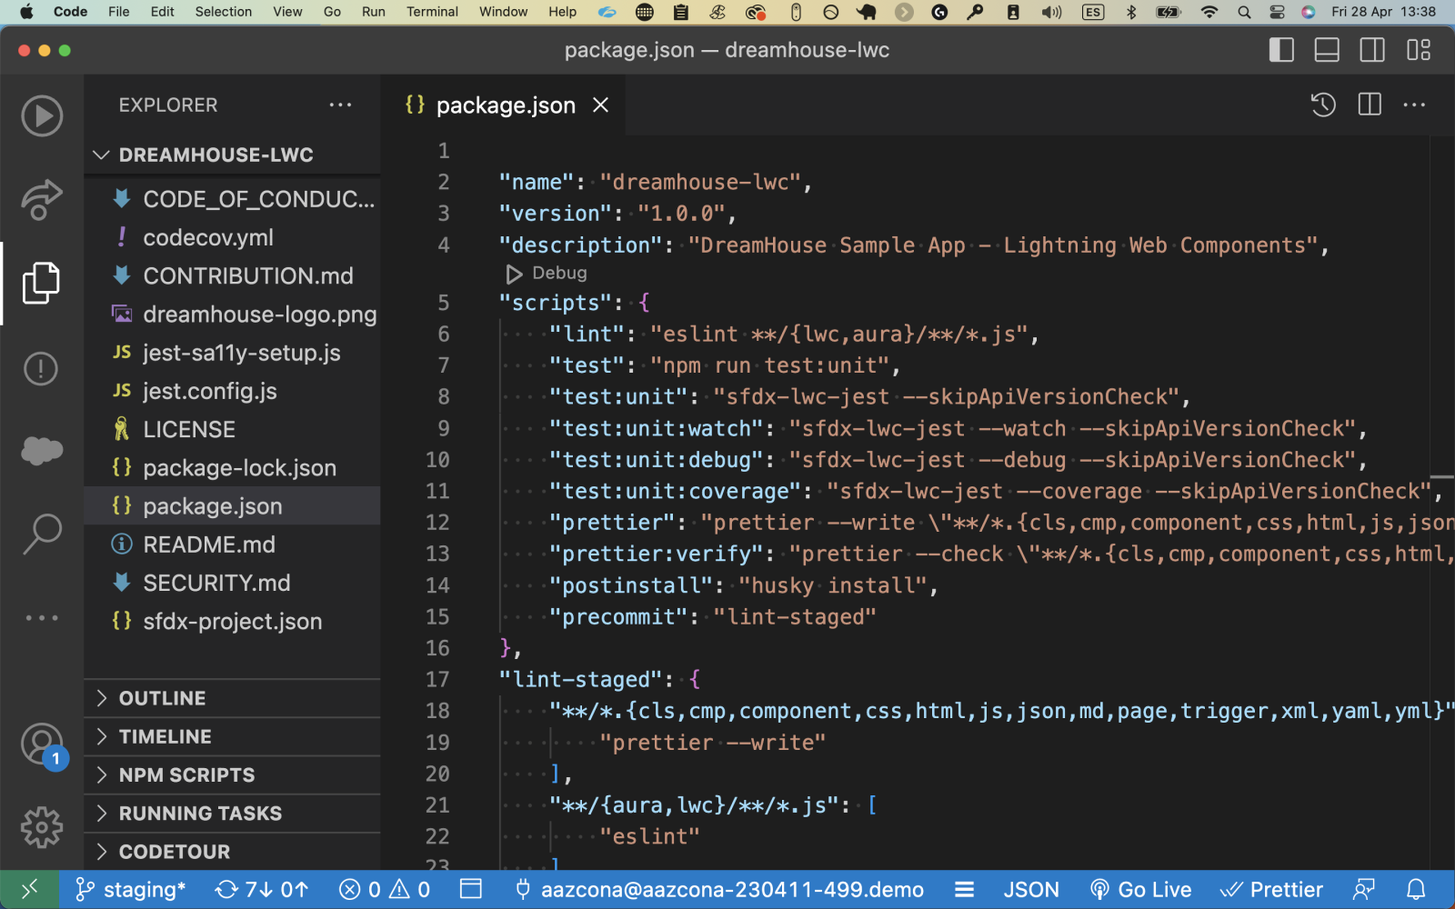This screenshot has height=909, width=1455.
Task: Split the editor to the right
Action: 1370,105
